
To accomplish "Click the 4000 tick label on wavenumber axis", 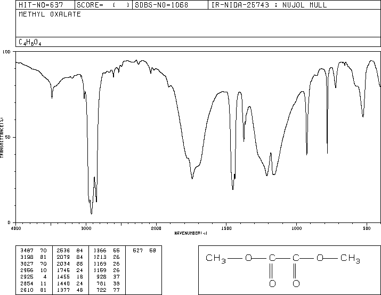I will click(16, 228).
